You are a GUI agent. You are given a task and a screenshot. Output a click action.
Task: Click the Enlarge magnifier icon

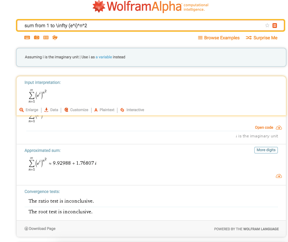click(21, 110)
